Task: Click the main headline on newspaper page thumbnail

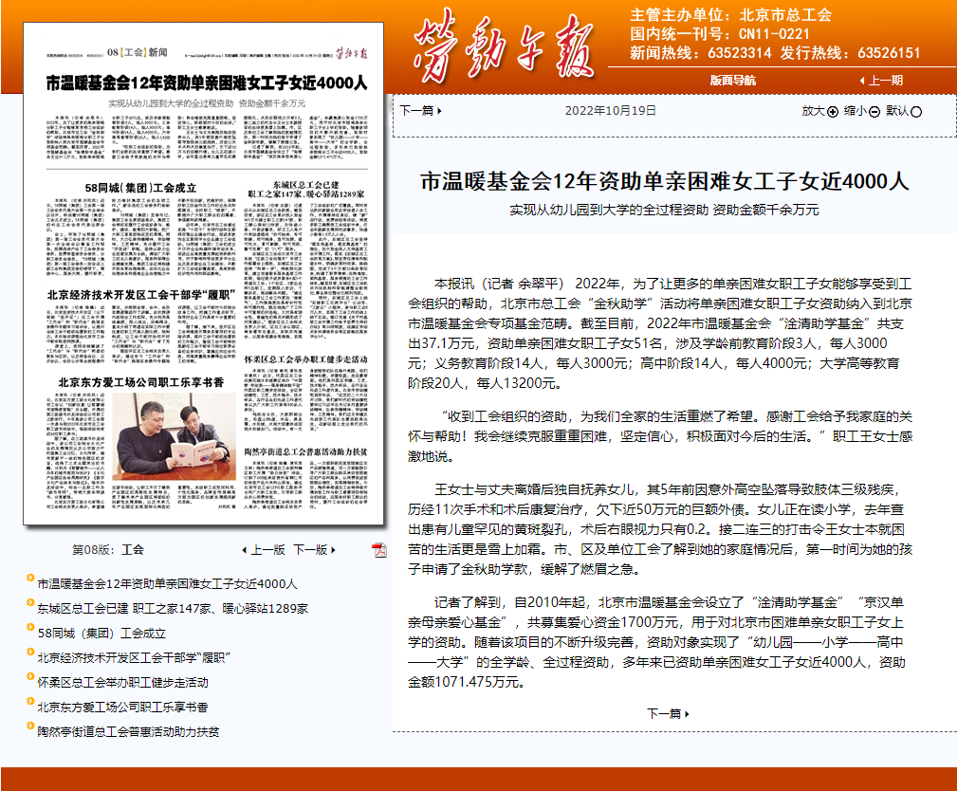Action: pyautogui.click(x=206, y=82)
